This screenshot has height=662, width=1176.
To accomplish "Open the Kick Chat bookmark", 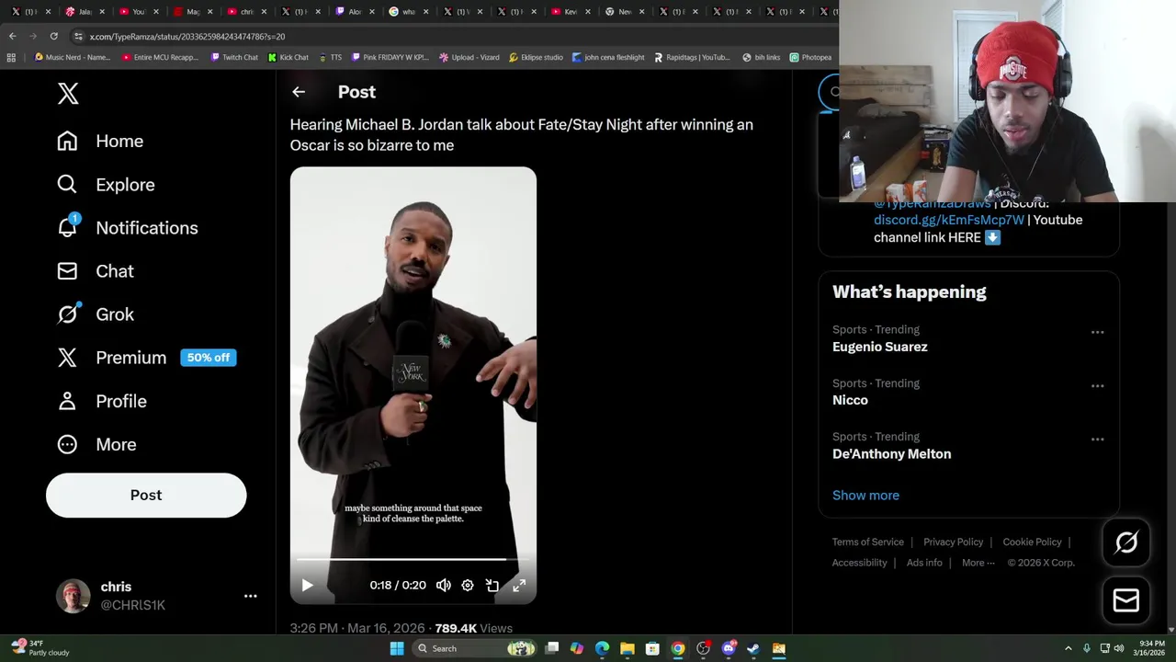I will click(288, 57).
